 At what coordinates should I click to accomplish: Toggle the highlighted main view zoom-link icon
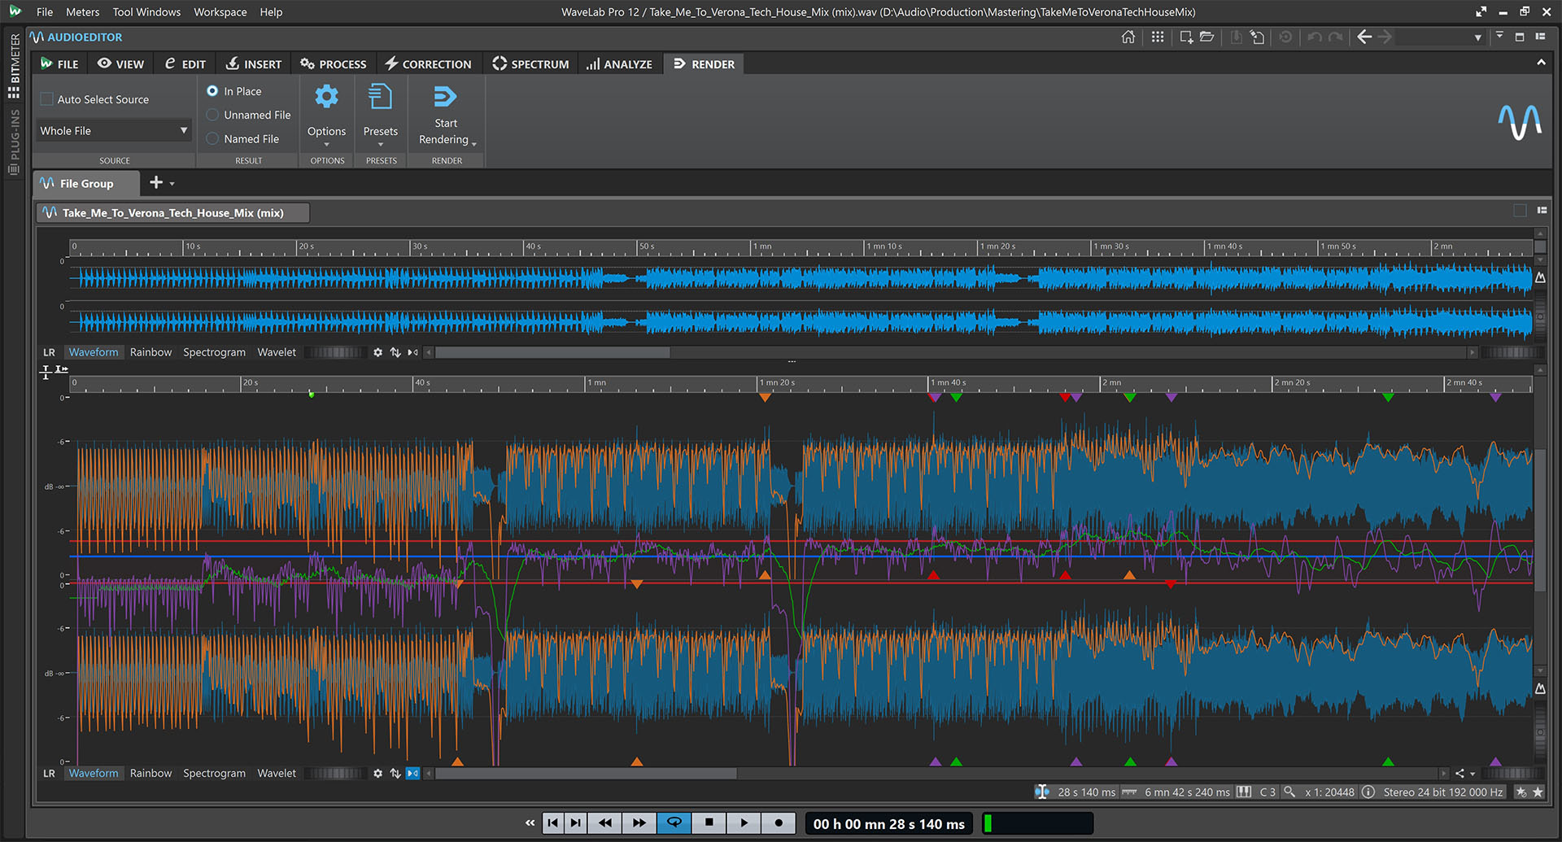click(x=412, y=773)
